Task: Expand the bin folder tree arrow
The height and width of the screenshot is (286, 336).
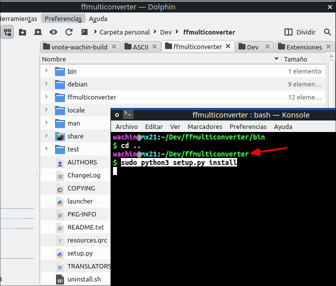Action: pos(46,70)
